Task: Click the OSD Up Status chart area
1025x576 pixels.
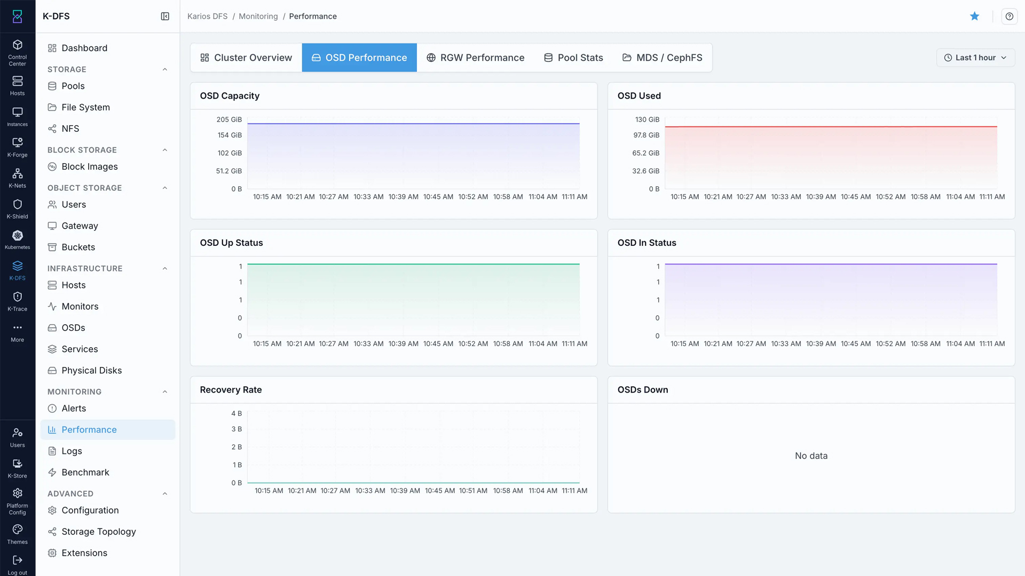Action: click(413, 300)
